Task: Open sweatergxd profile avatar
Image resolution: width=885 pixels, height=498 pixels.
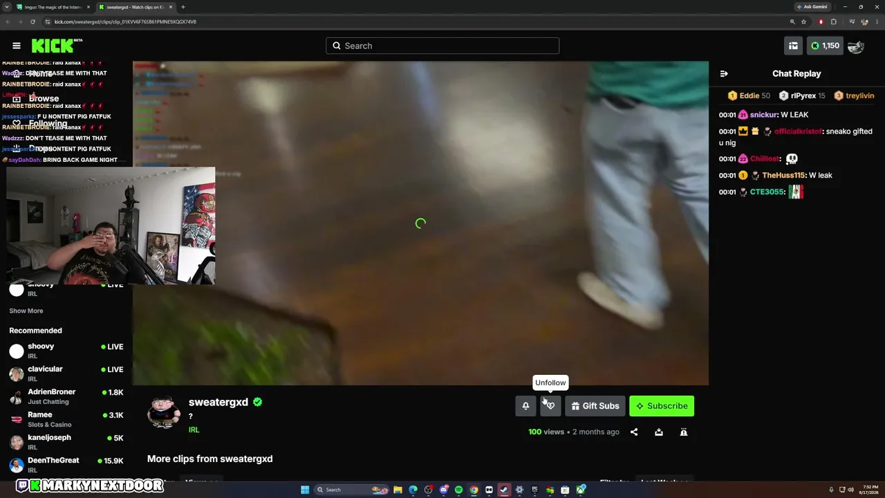Action: (x=164, y=412)
